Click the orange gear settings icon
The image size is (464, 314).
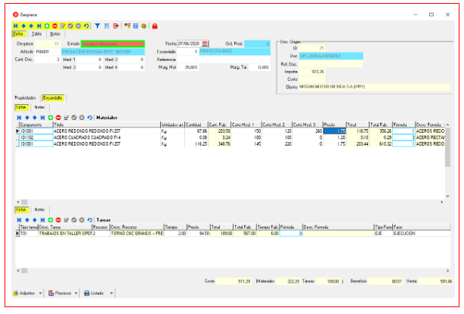[x=144, y=26]
